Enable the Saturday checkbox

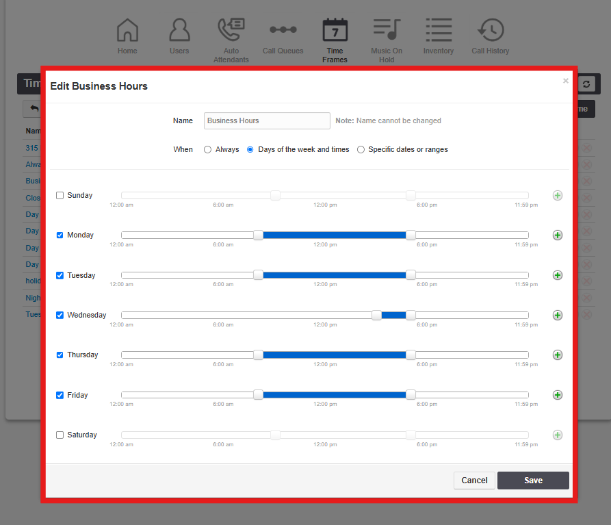60,435
